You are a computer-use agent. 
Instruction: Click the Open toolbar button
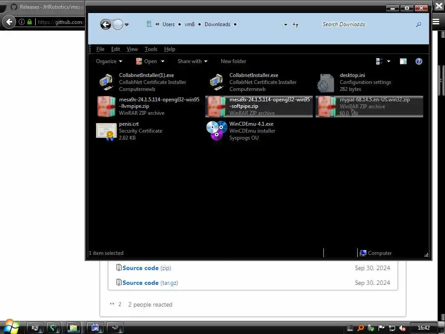click(146, 61)
